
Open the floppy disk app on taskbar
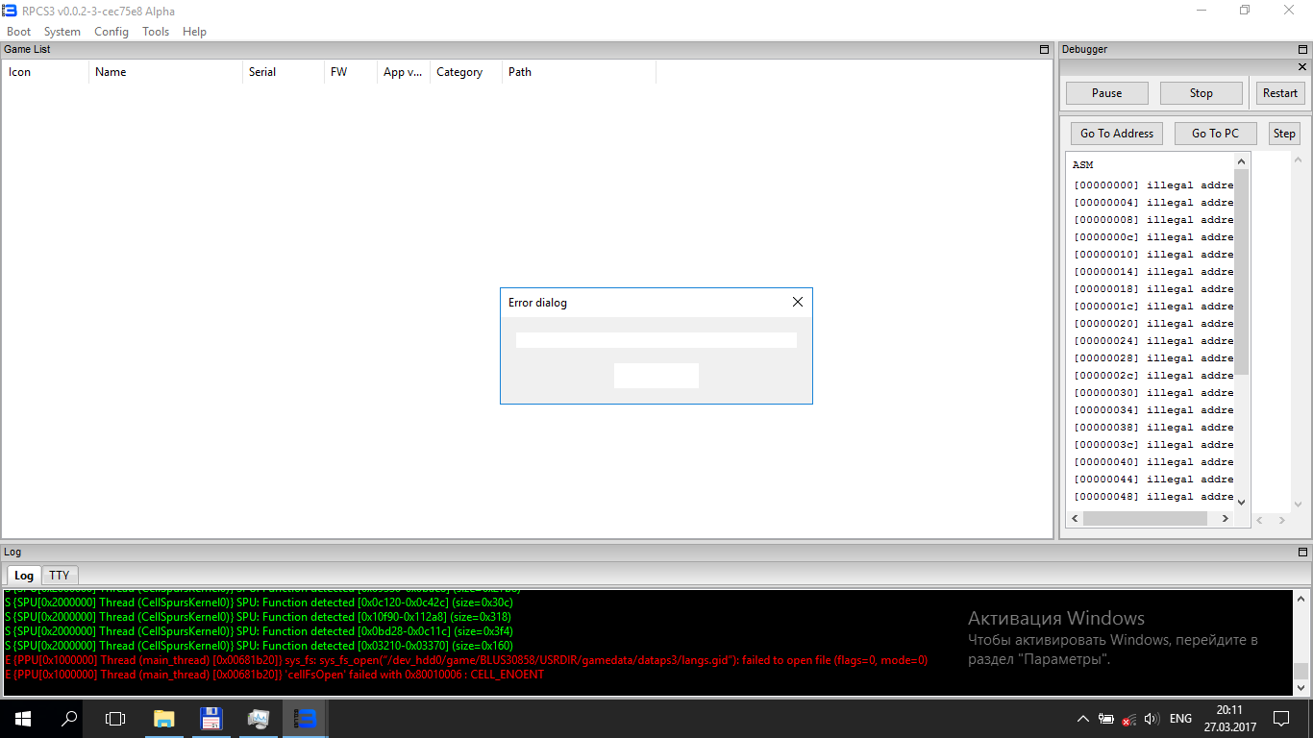[211, 719]
